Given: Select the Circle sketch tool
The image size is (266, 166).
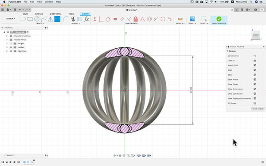Looking at the screenshot, I should pos(37,19).
